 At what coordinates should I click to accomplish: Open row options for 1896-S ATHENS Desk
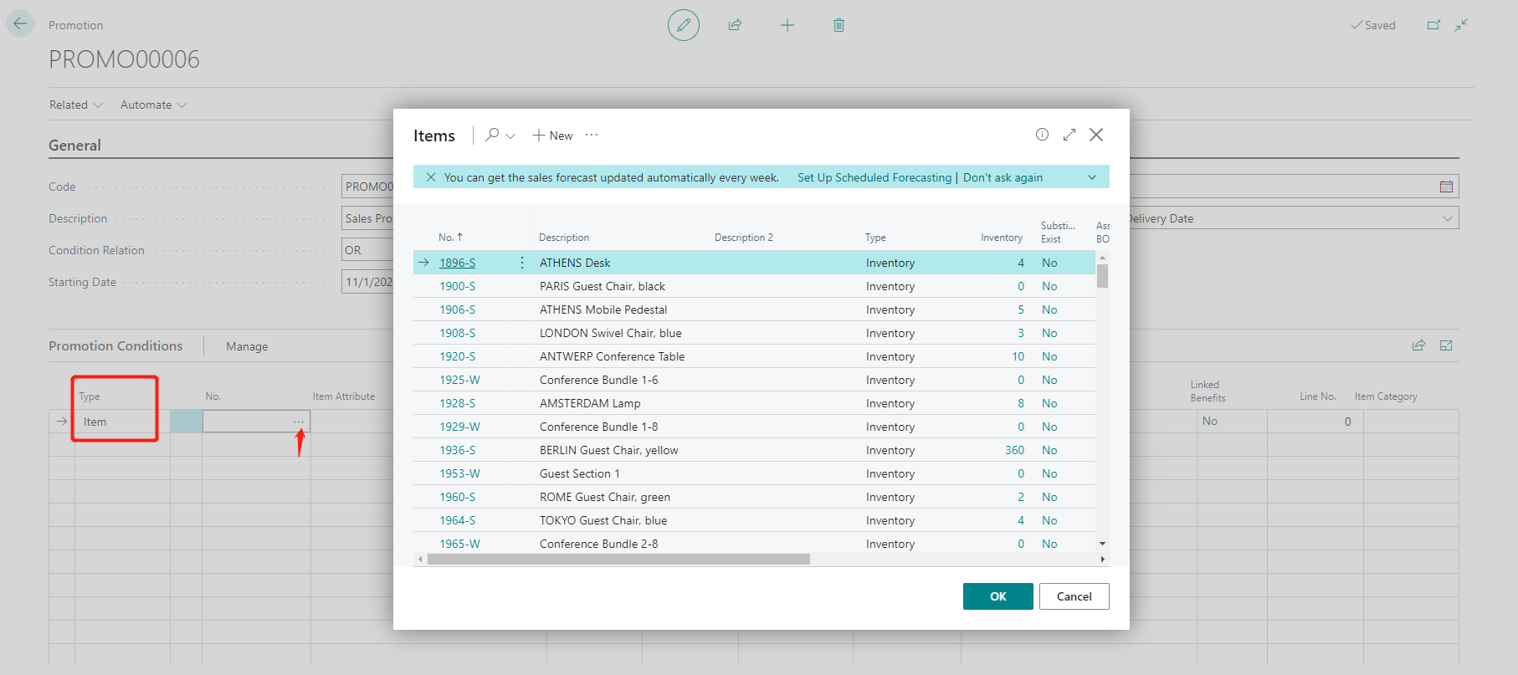[522, 263]
